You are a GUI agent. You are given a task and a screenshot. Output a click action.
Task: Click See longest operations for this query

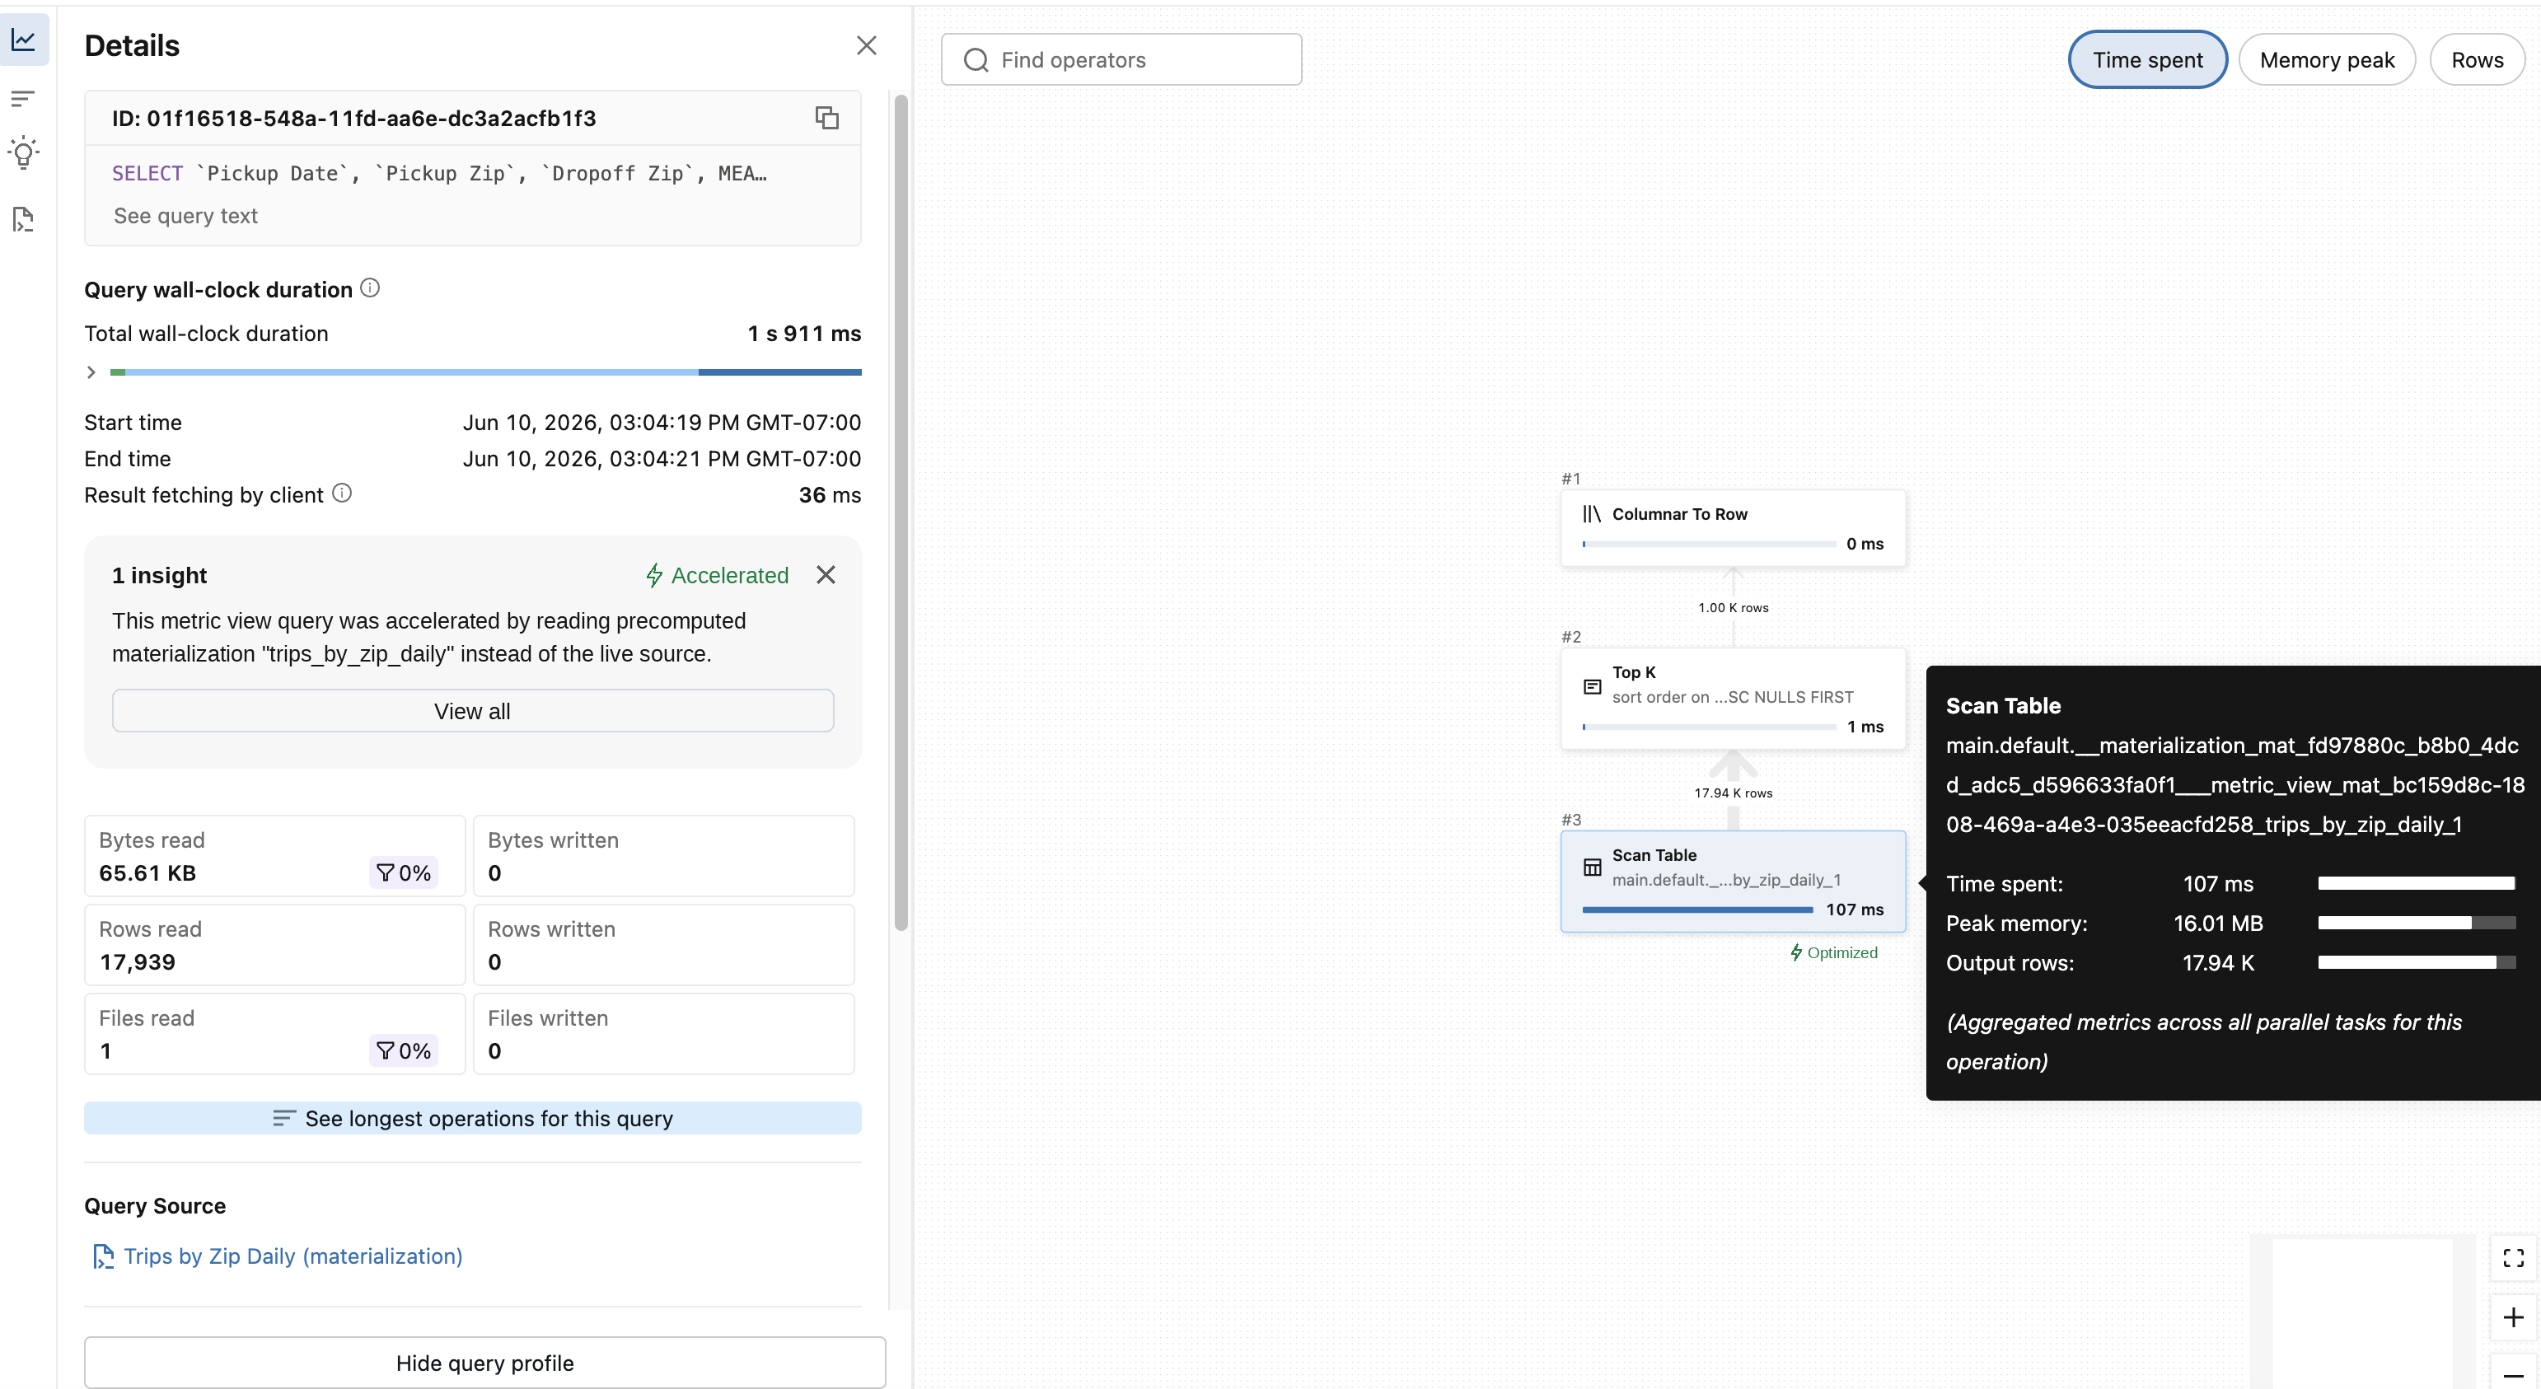click(472, 1118)
